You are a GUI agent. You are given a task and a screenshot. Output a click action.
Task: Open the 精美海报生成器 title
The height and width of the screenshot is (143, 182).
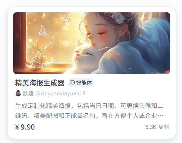[40, 83]
